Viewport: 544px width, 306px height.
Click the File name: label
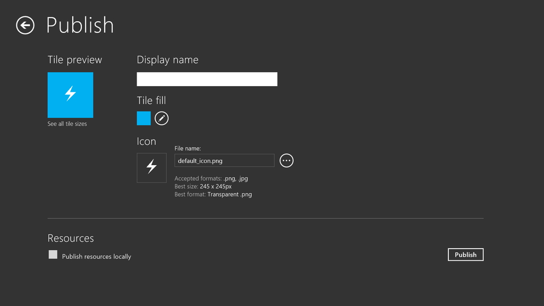click(x=188, y=149)
